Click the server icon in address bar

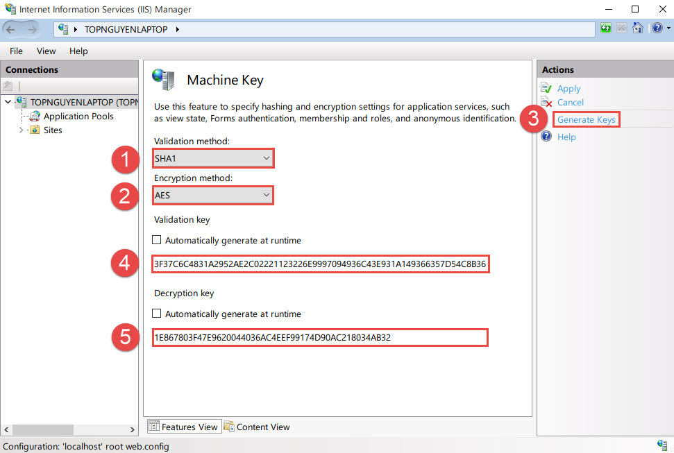coord(63,29)
